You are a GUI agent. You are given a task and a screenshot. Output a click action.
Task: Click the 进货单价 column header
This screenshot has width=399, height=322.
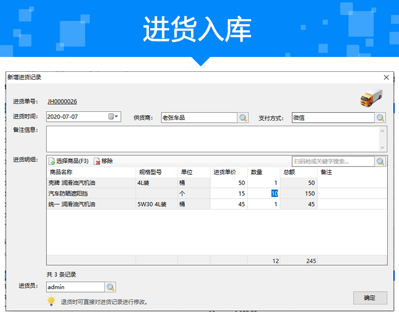click(229, 172)
